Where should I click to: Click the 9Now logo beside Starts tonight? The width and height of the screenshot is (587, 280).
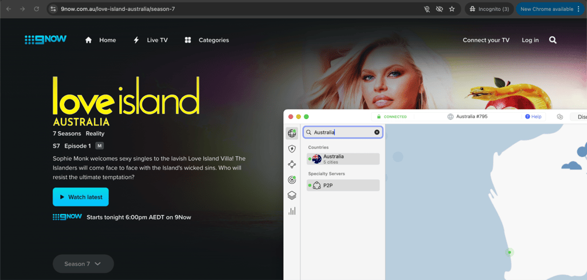[x=68, y=217]
